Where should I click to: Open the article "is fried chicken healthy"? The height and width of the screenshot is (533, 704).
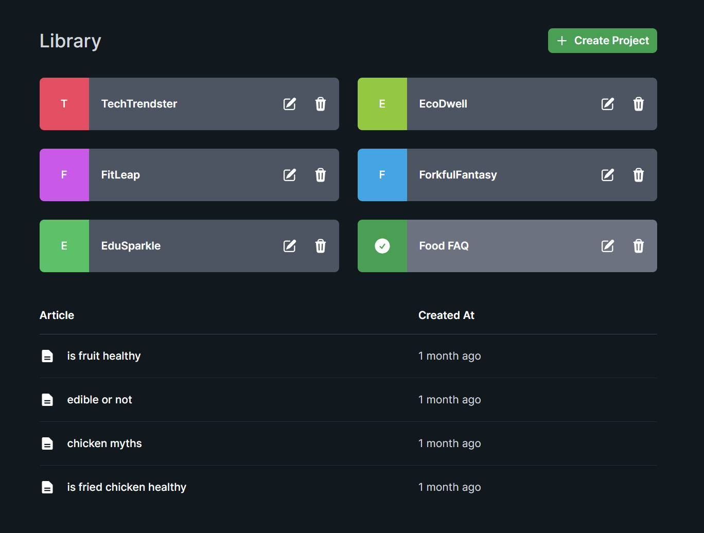click(x=127, y=487)
